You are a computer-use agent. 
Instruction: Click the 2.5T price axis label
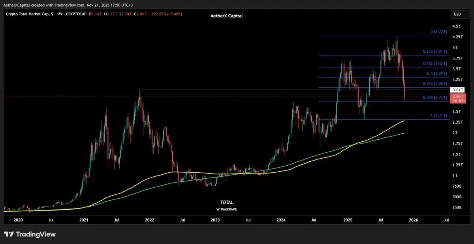457,111
